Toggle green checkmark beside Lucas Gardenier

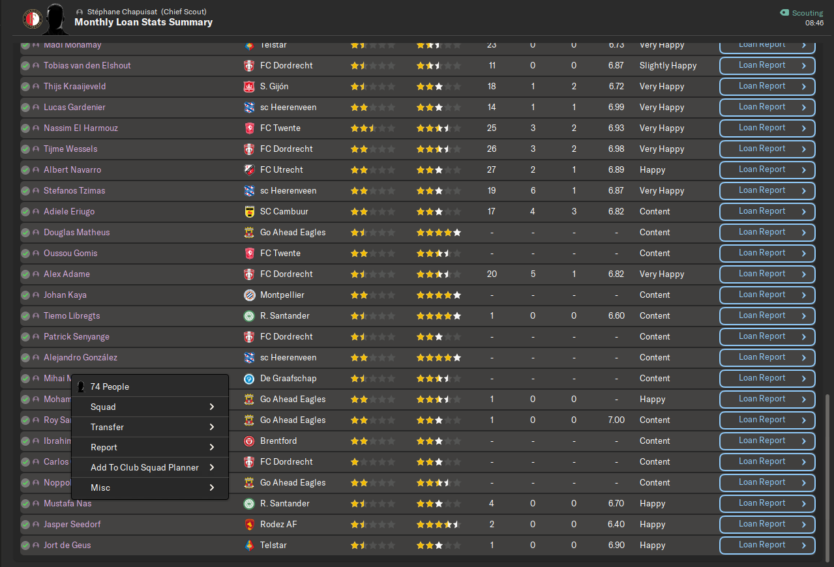click(25, 108)
